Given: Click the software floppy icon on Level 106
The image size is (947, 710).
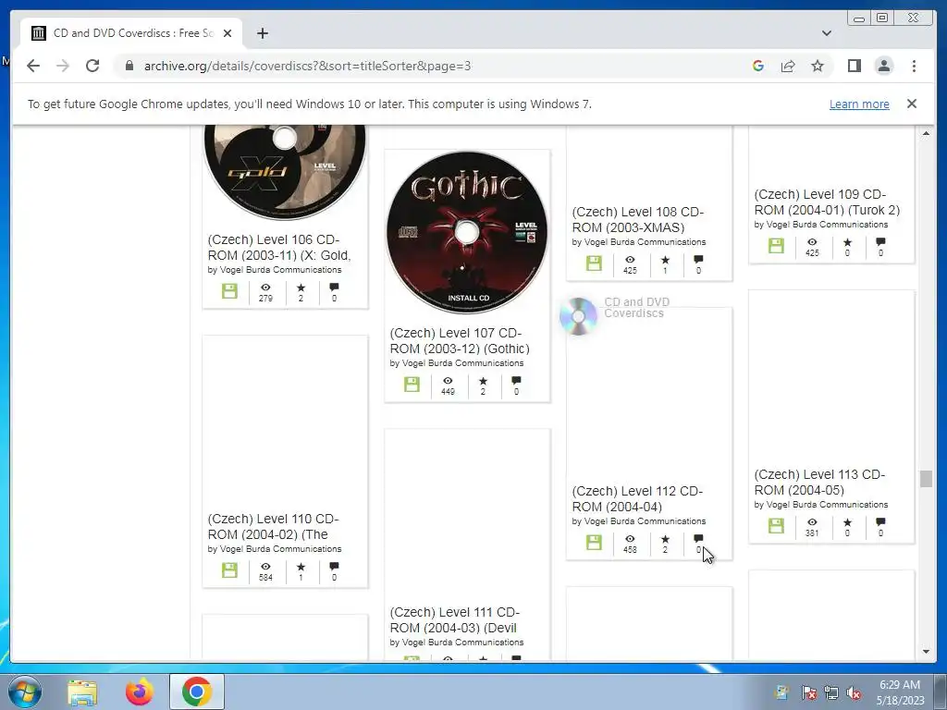Looking at the screenshot, I should pos(229,291).
